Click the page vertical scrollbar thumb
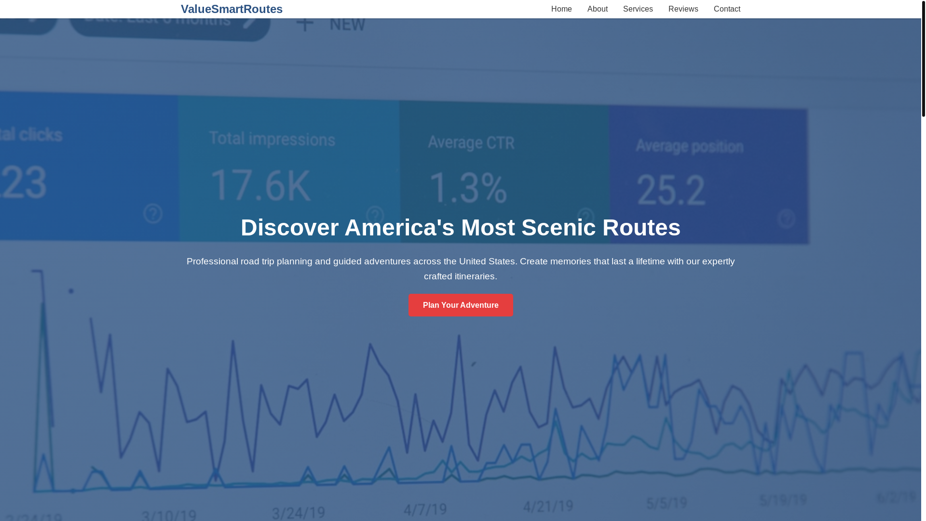This screenshot has width=926, height=521. pos(924,58)
